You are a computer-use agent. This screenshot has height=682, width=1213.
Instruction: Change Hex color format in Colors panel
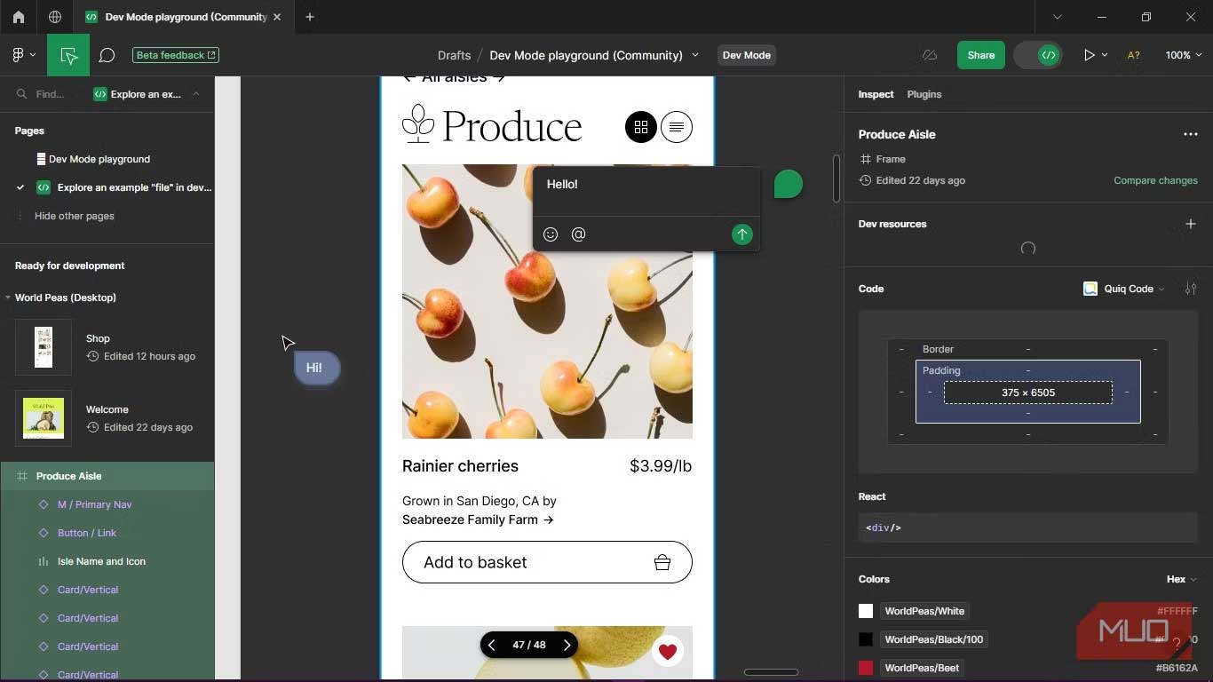click(x=1181, y=578)
